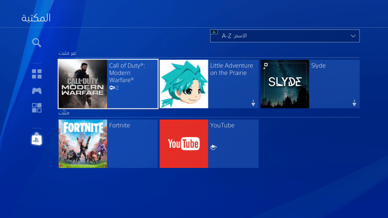
Task: Select the controller Games category icon
Action: coord(37,91)
